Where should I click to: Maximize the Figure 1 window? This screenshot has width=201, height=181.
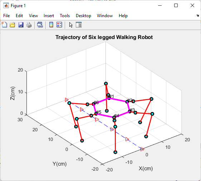pyautogui.click(x=176, y=5)
